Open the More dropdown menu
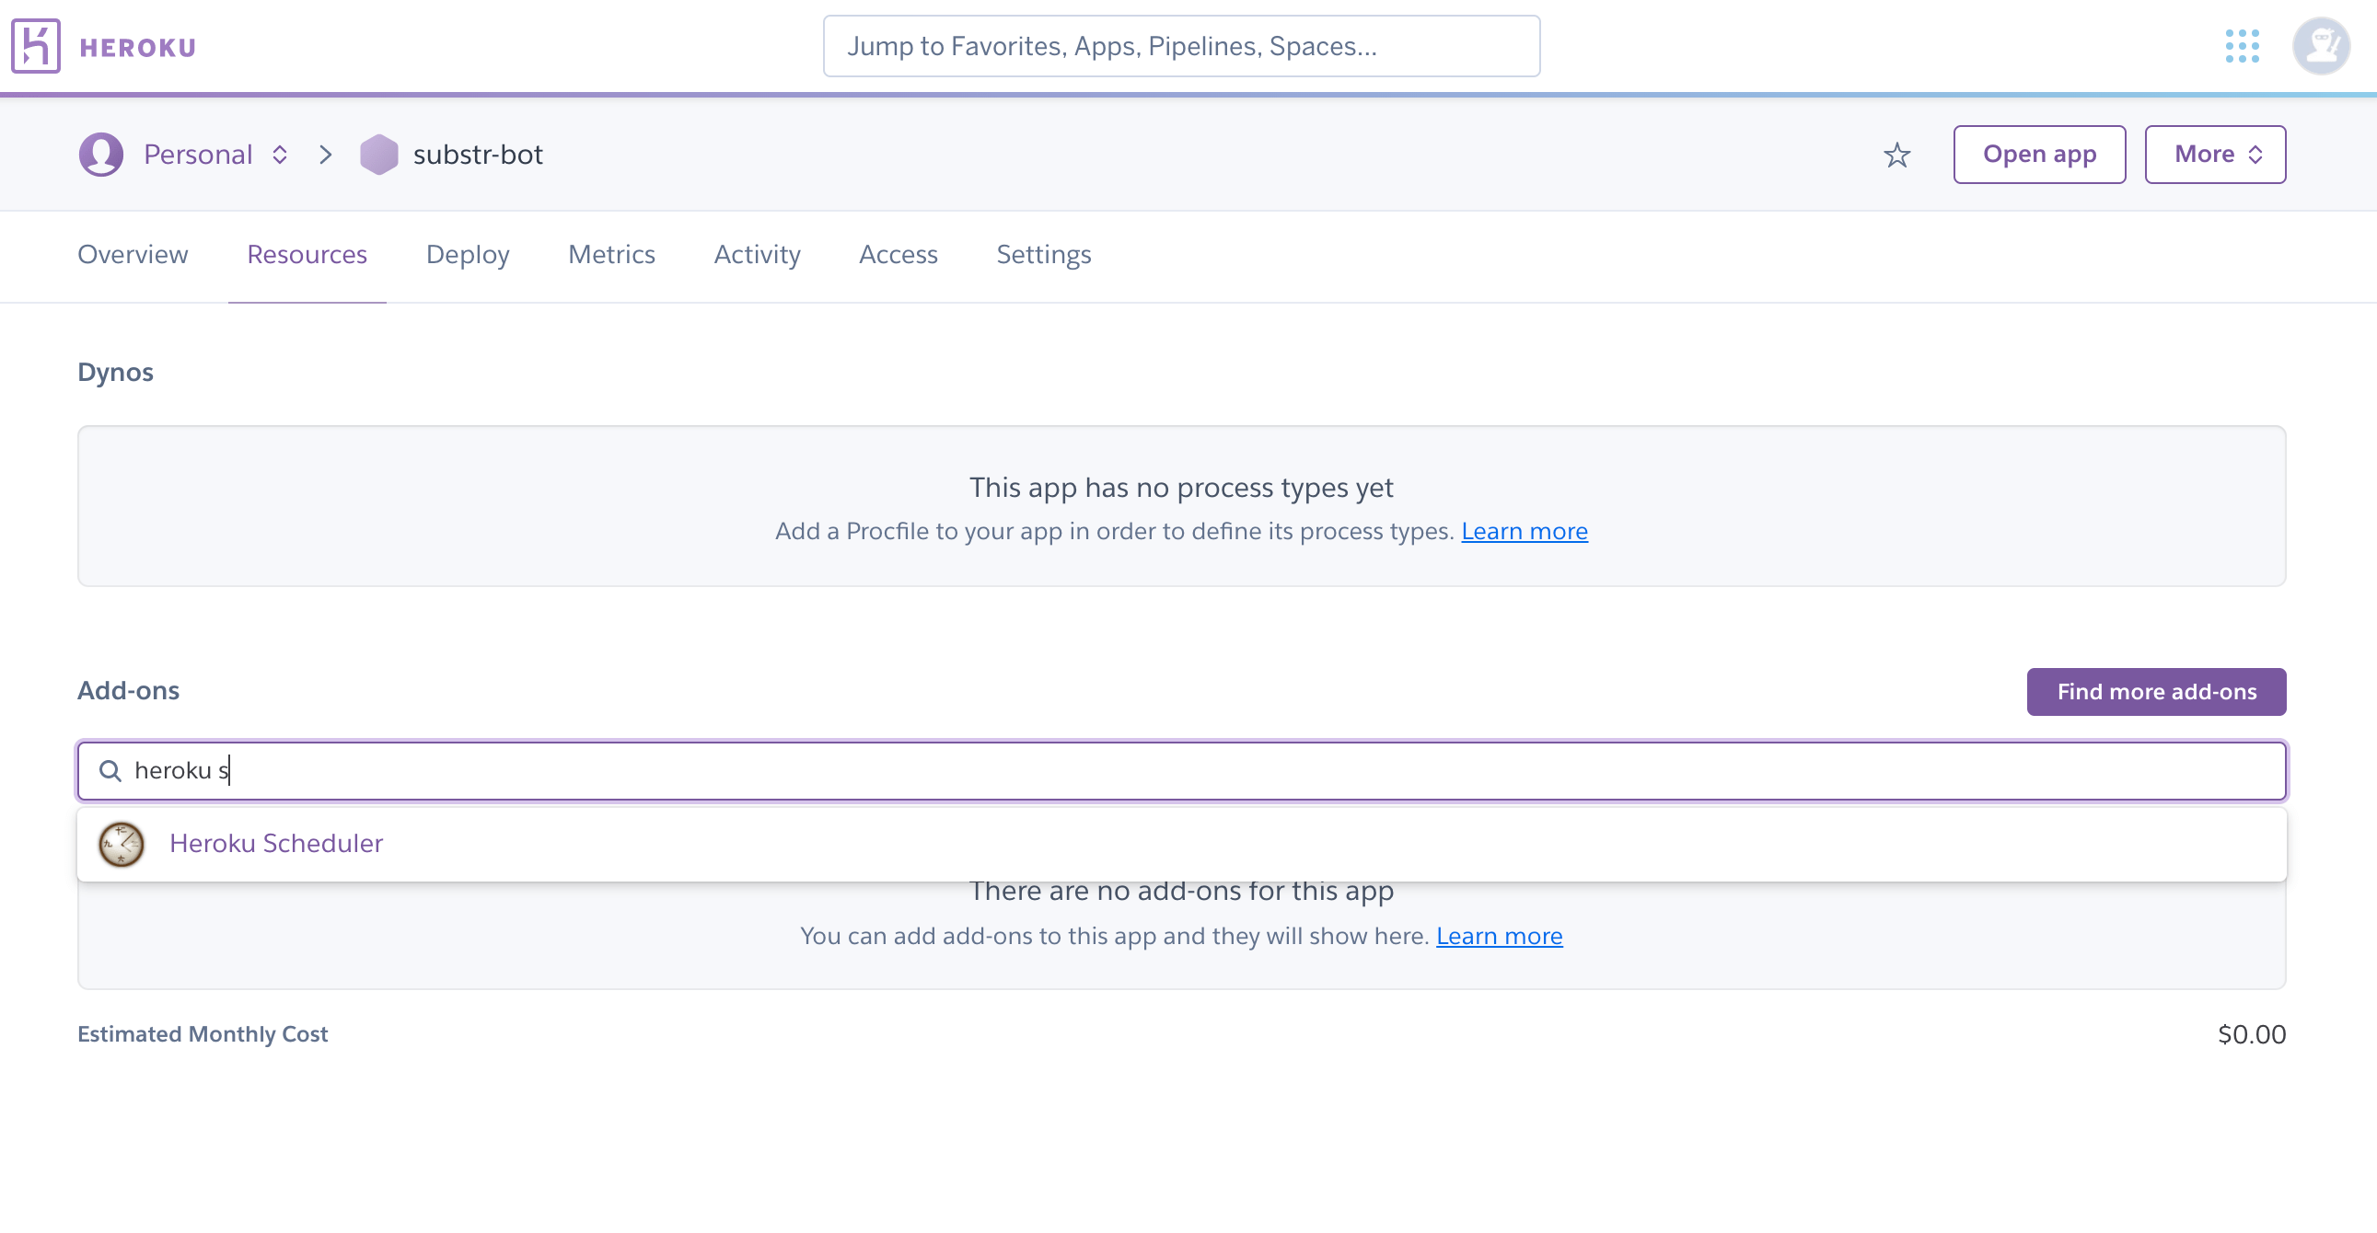 (x=2215, y=154)
